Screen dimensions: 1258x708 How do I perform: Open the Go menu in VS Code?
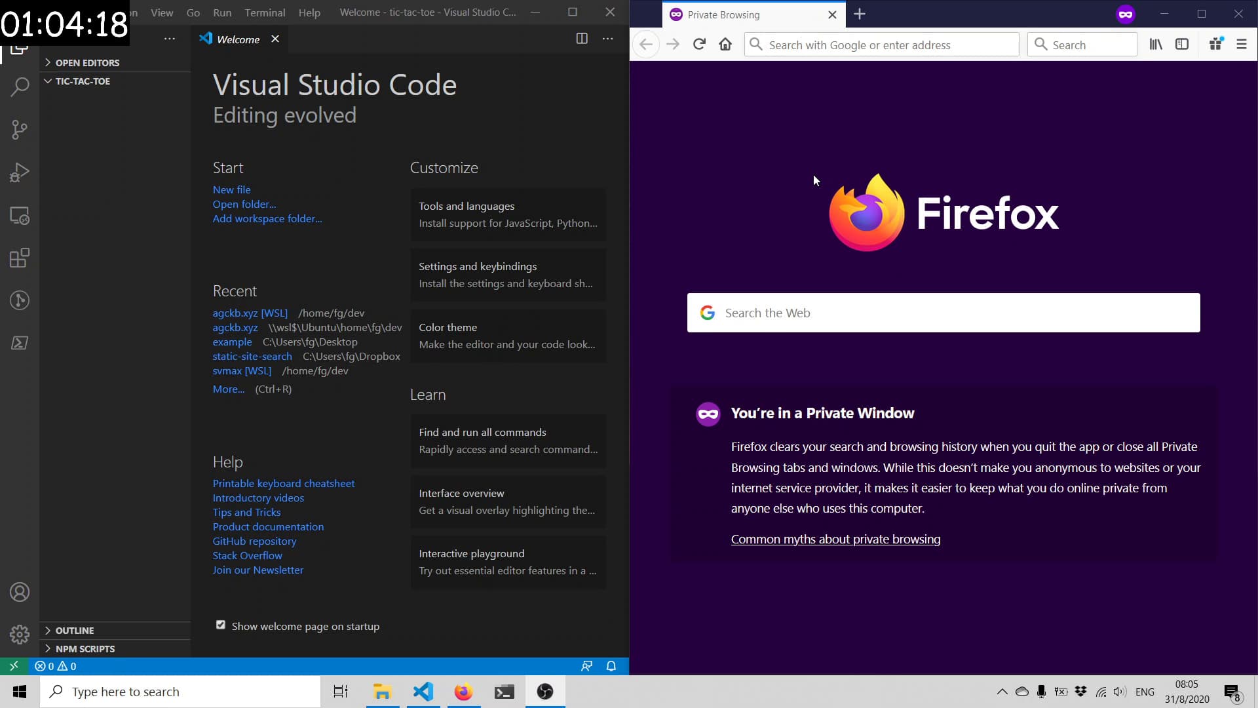coord(193,12)
